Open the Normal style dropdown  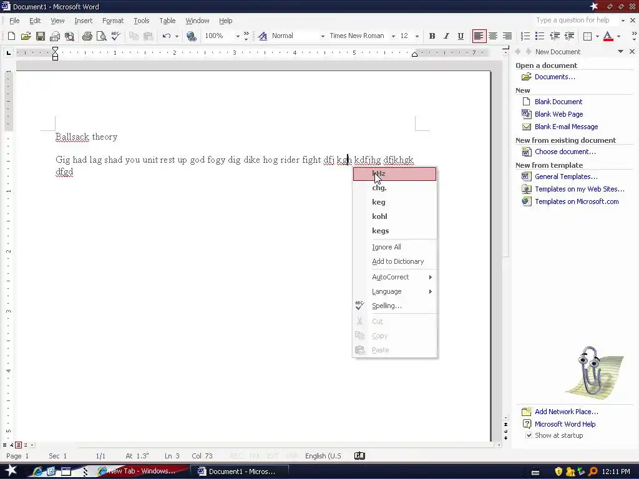click(x=323, y=36)
